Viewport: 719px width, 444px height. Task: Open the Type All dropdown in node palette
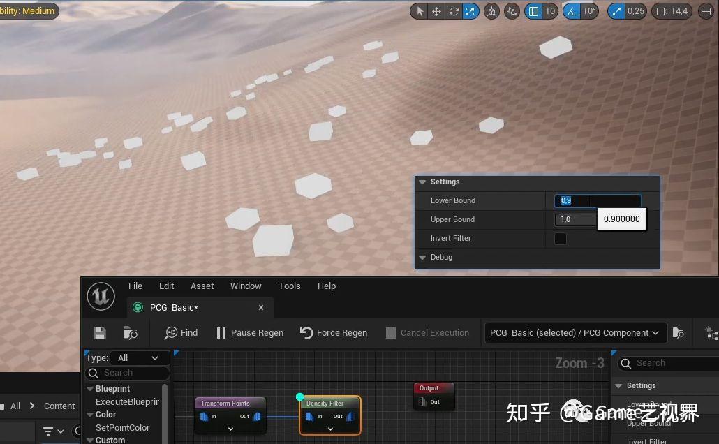click(138, 357)
